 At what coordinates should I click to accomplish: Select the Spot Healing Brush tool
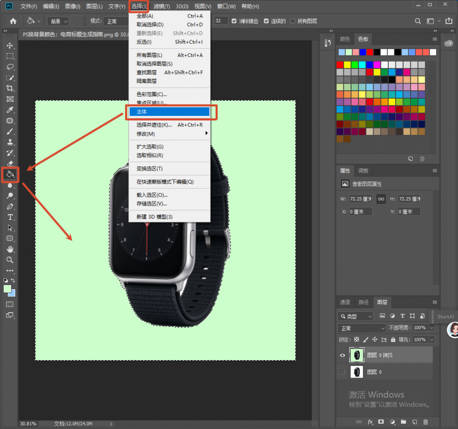(10, 121)
